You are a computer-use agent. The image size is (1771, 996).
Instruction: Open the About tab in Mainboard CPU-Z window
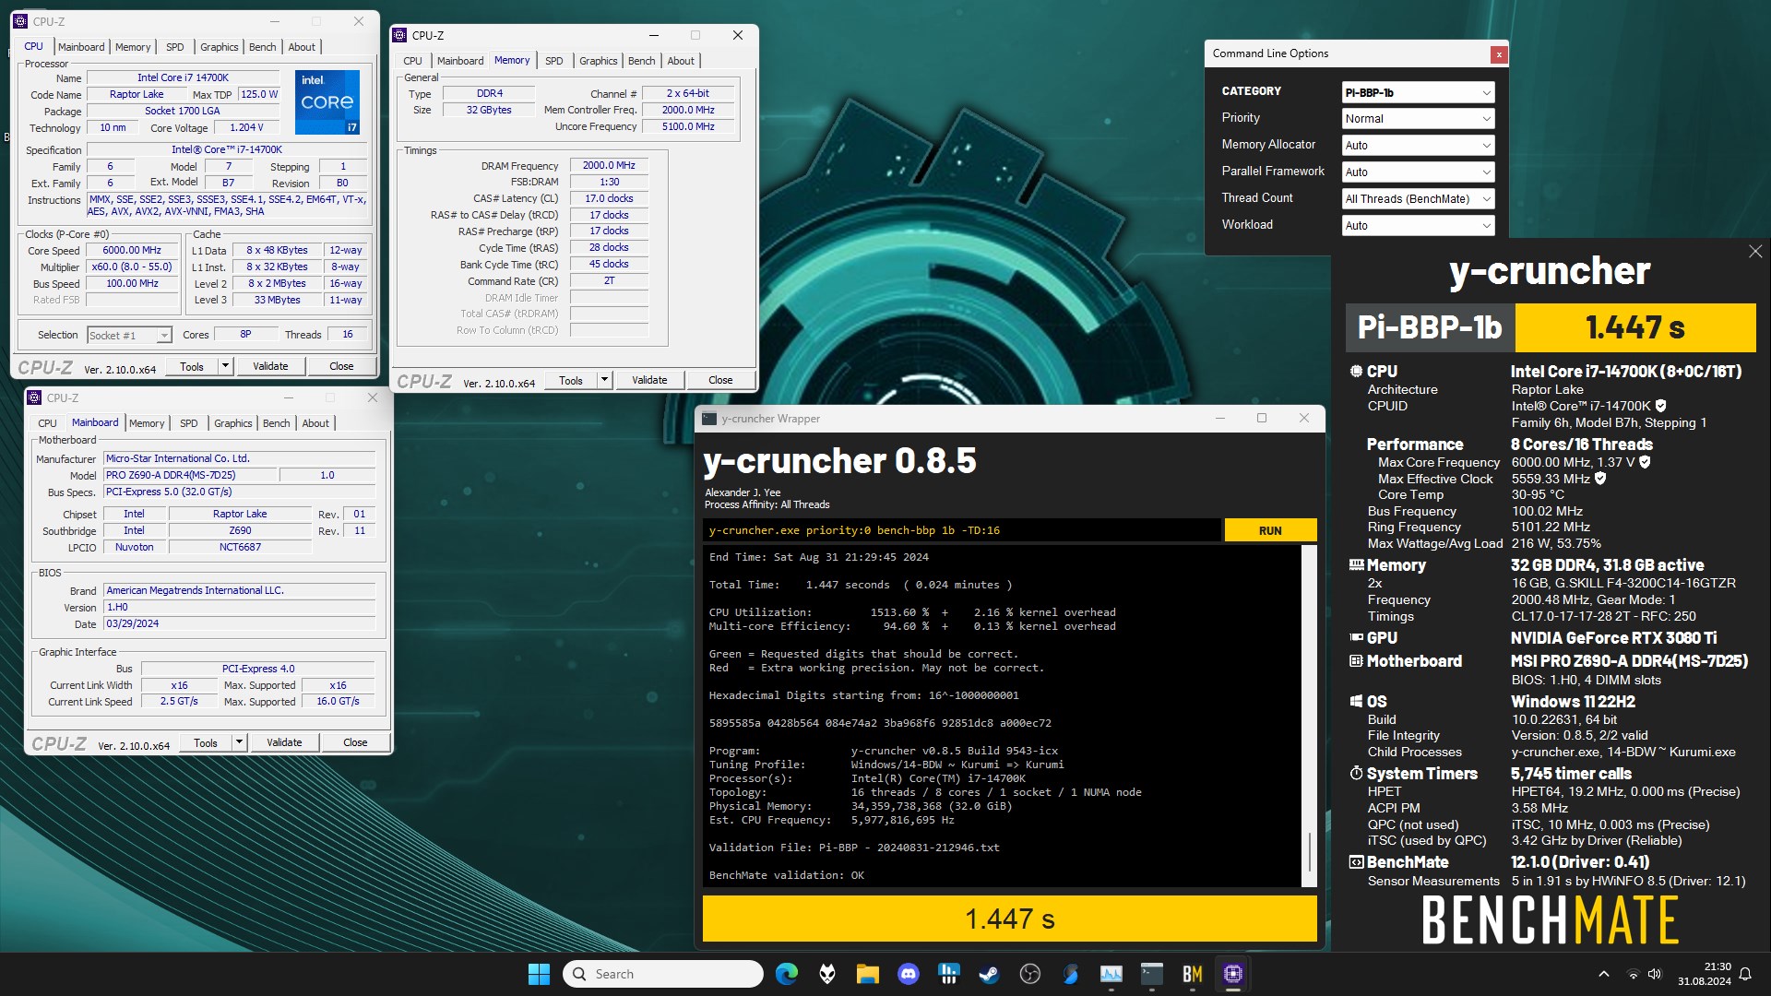pos(315,423)
